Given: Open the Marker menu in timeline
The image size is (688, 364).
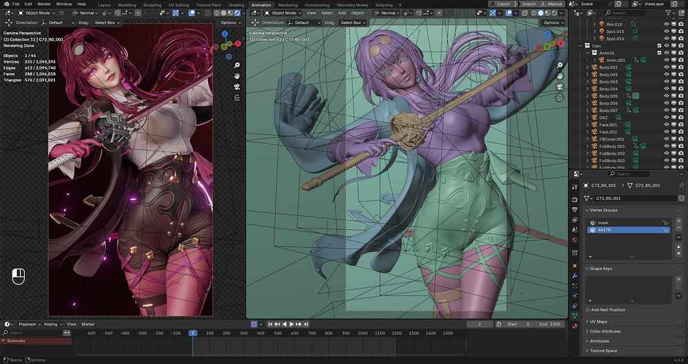Looking at the screenshot, I should click(88, 324).
